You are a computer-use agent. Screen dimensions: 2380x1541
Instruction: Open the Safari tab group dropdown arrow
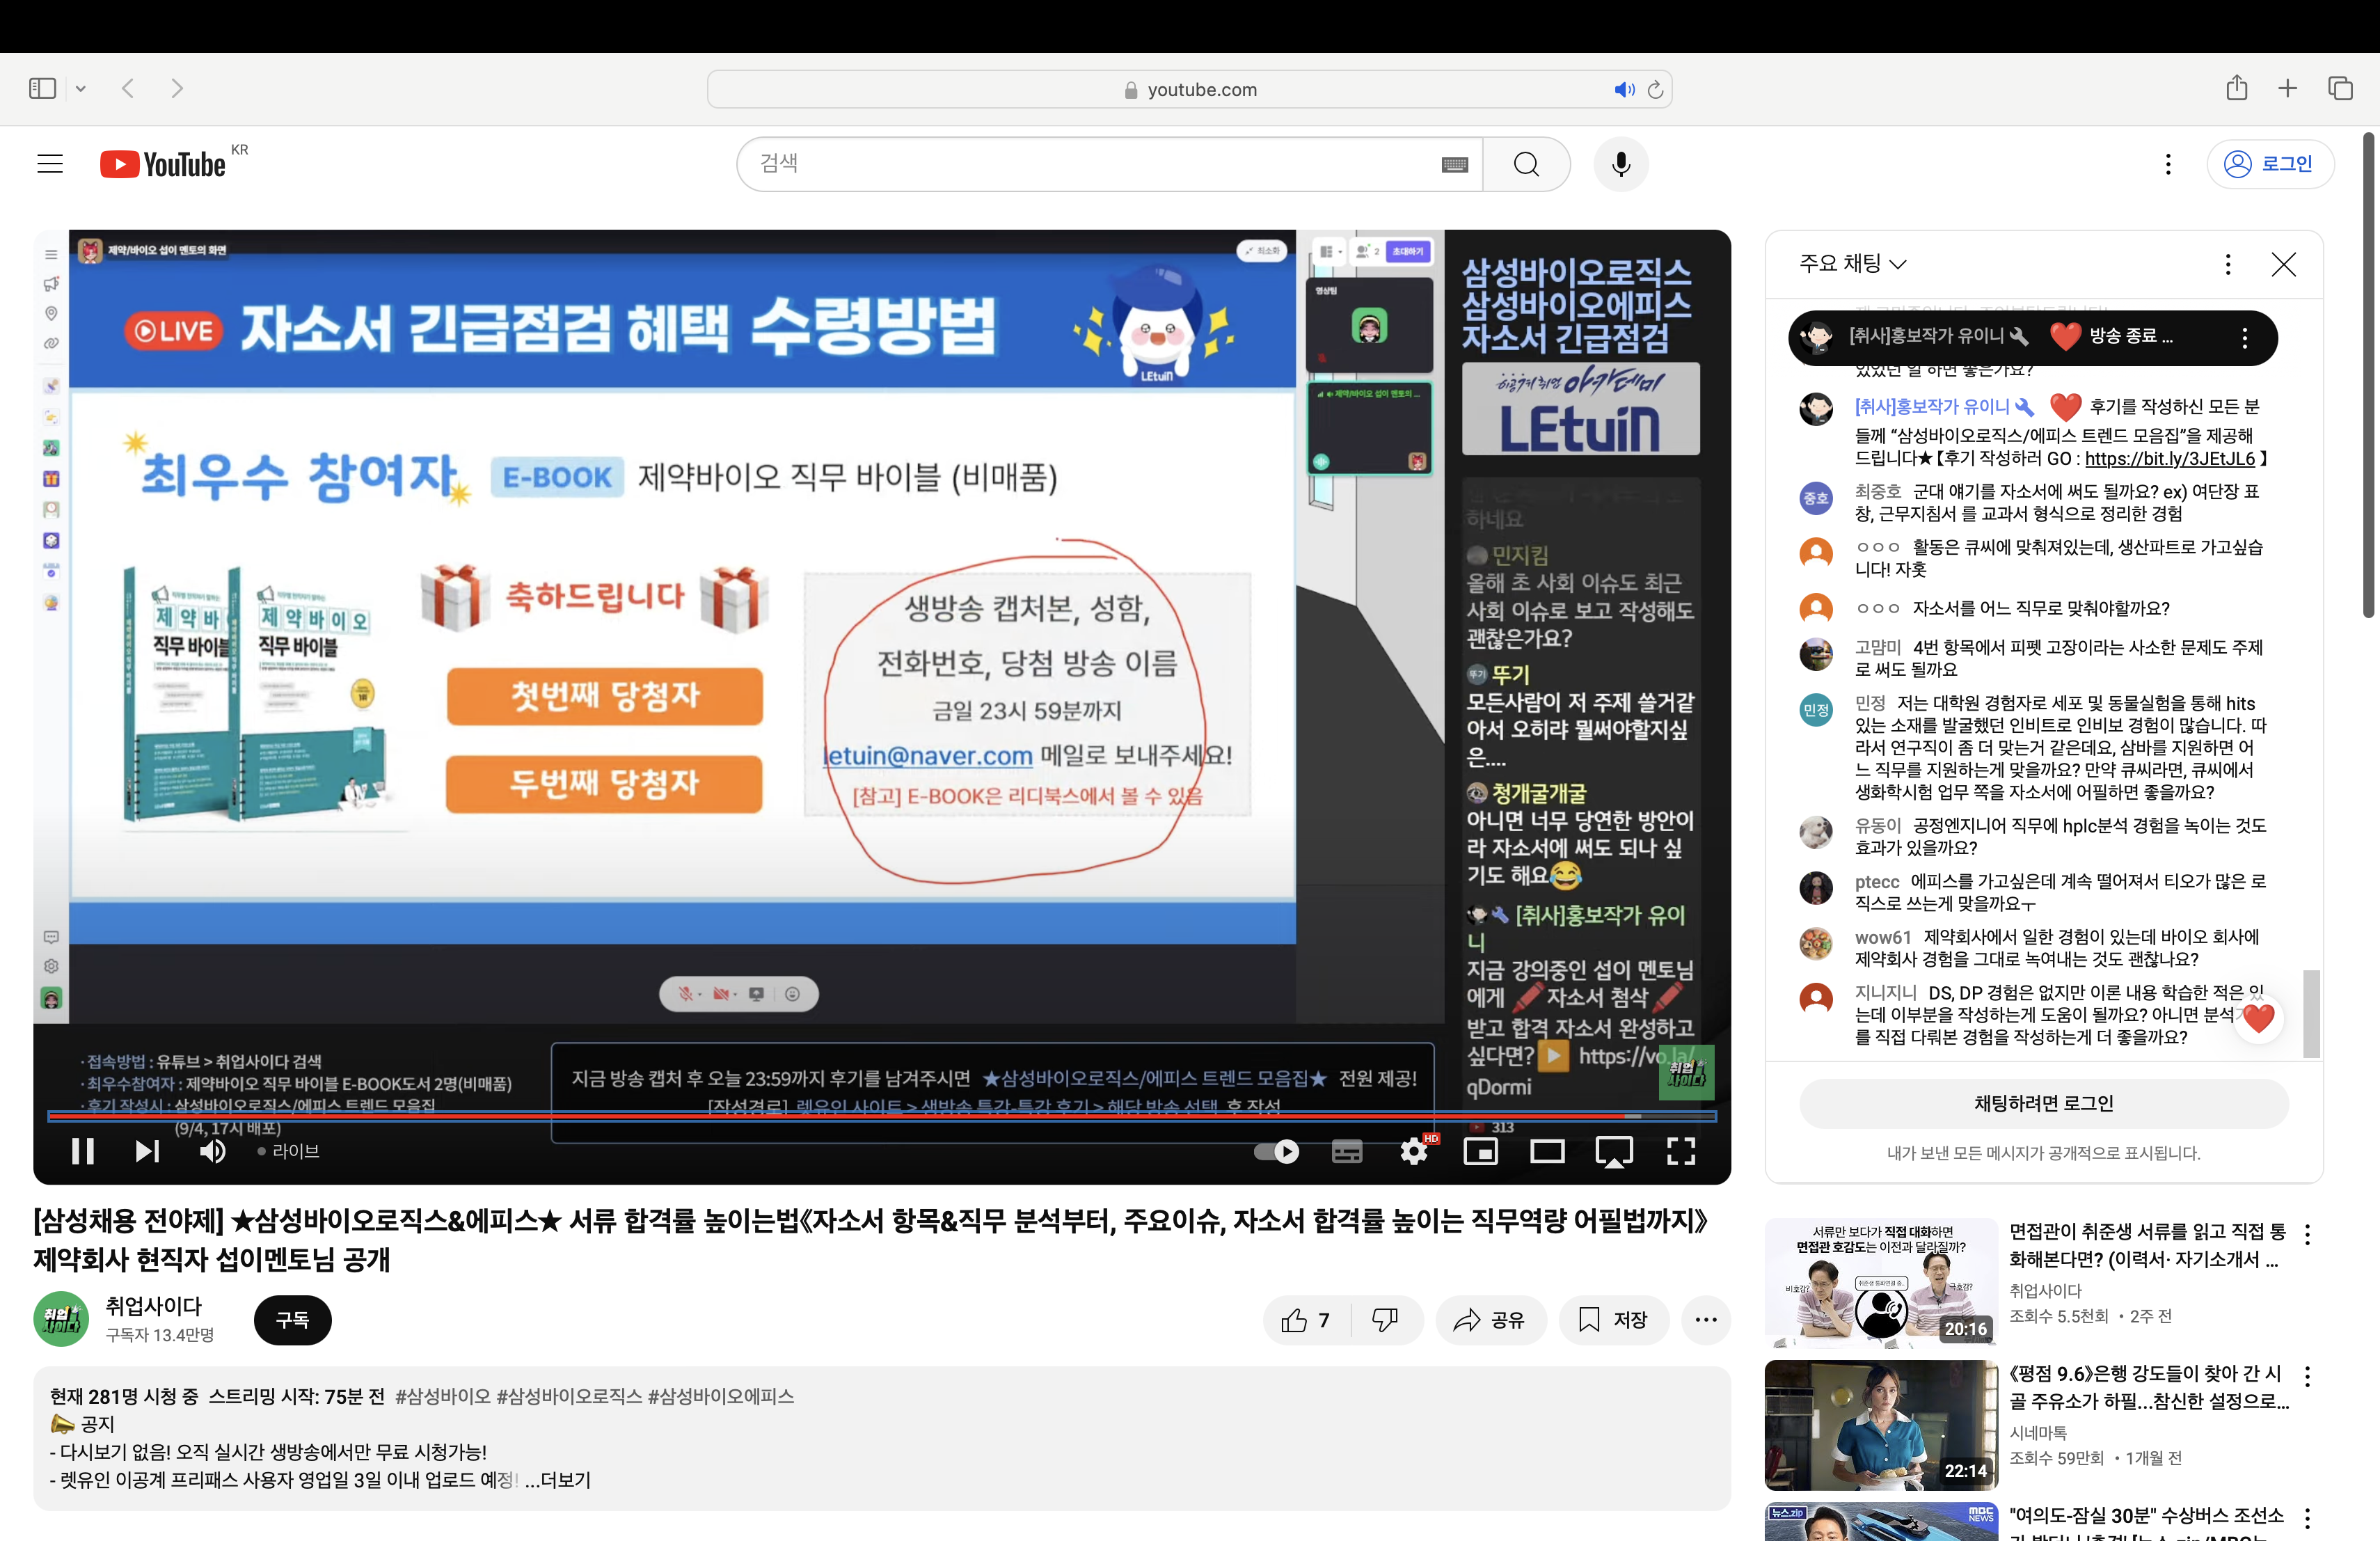(81, 89)
